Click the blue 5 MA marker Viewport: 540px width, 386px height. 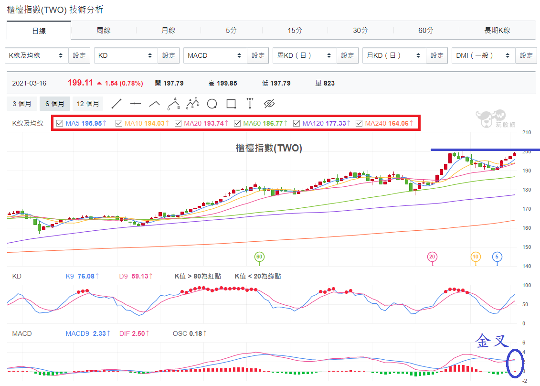coord(497,257)
